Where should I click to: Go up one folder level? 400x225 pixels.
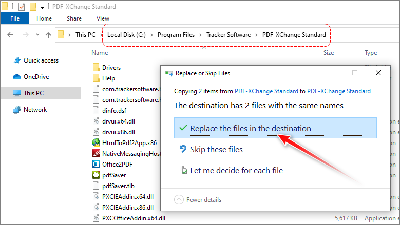(48, 35)
